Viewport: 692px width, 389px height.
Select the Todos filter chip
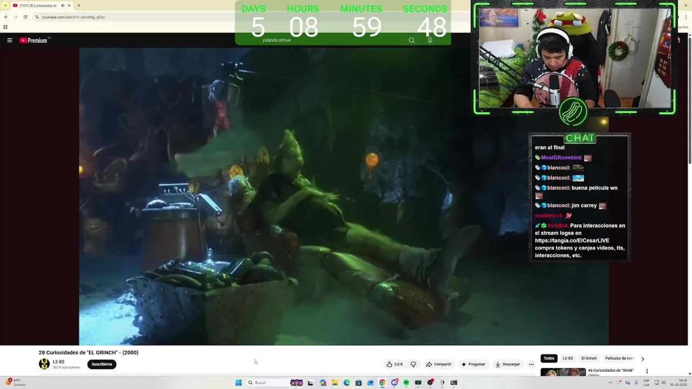pos(549,358)
